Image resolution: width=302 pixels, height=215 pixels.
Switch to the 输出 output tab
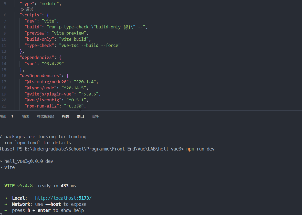tap(26, 116)
